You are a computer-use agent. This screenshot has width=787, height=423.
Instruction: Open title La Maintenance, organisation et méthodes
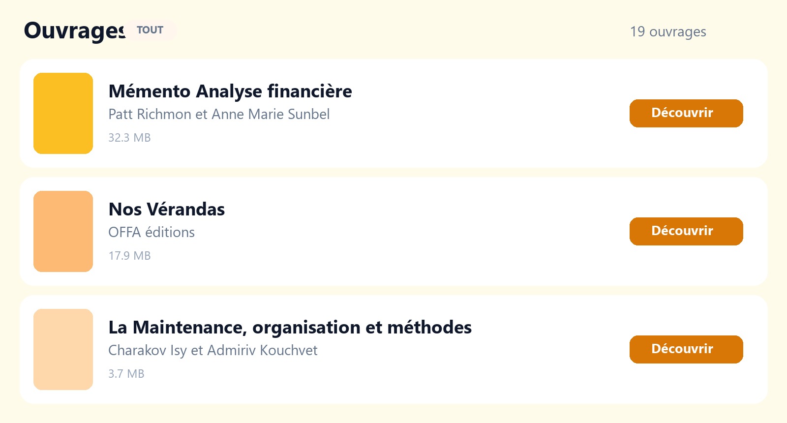click(290, 328)
